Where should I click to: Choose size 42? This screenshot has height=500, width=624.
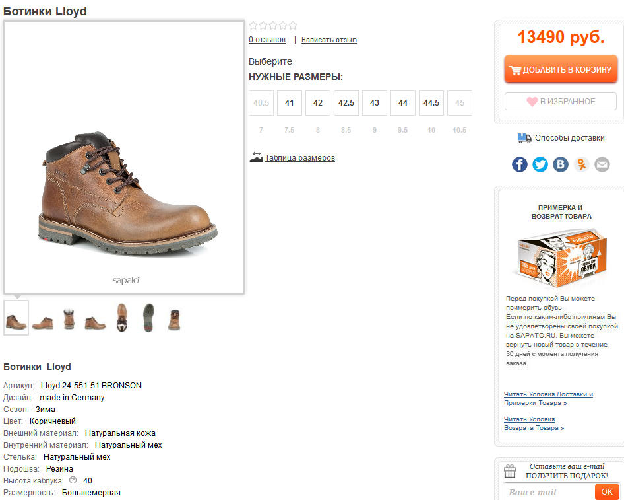(x=317, y=103)
